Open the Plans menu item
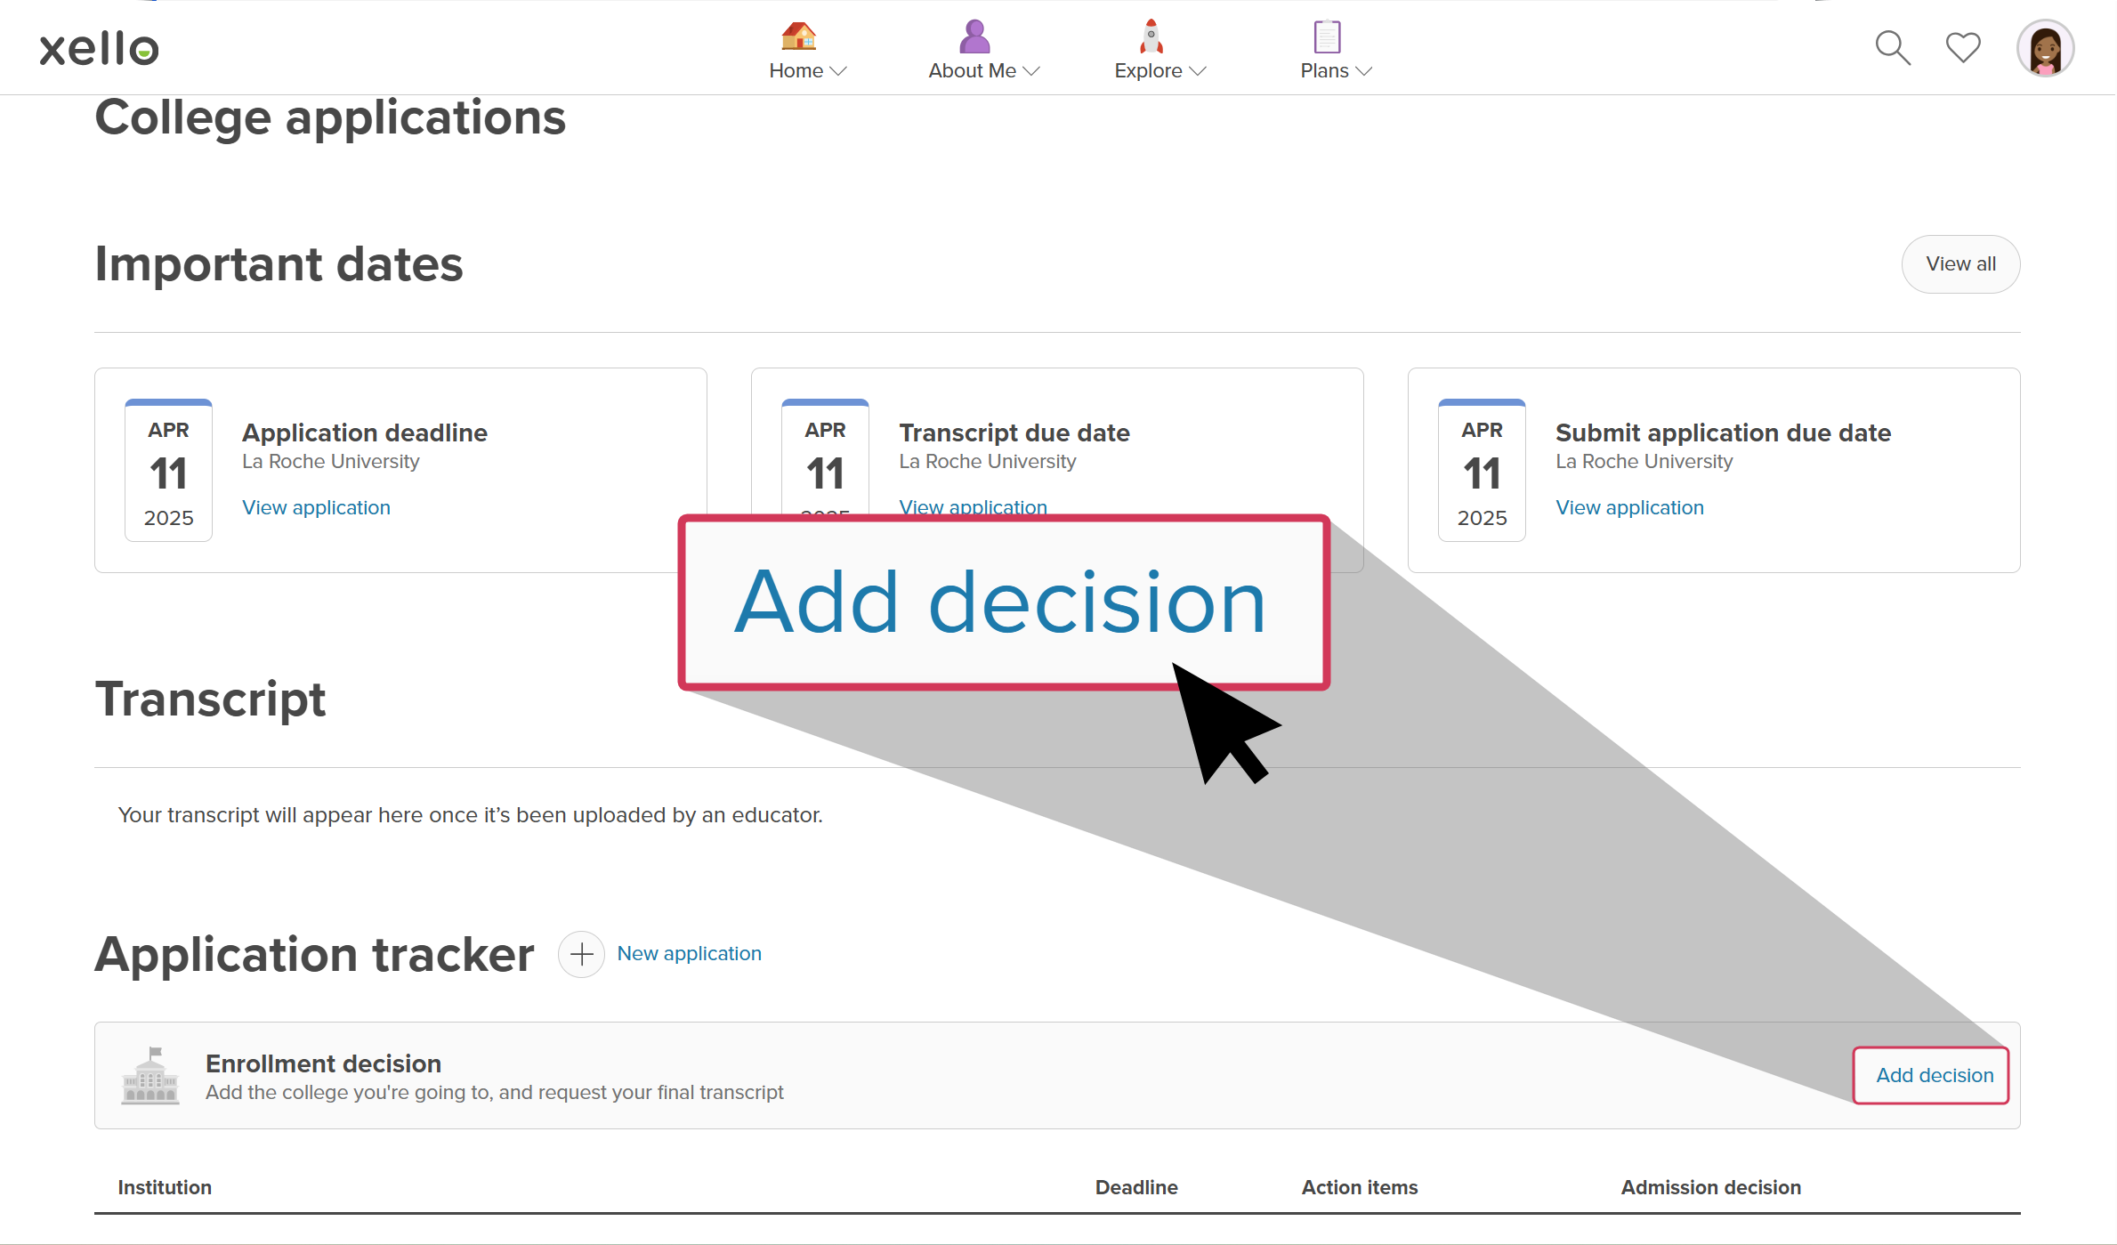2117x1245 pixels. tap(1325, 71)
